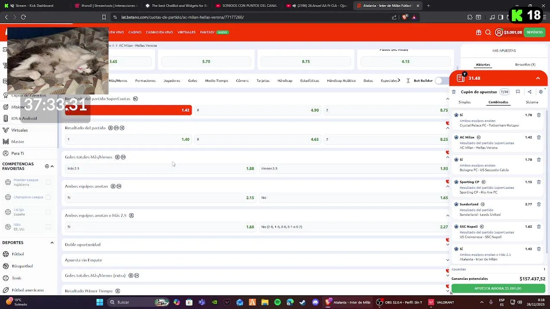Select the Hándicap Asiático market tab

pos(341,81)
